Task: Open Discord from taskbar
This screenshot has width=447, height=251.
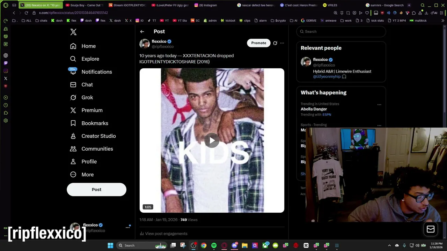Action: [234, 245]
